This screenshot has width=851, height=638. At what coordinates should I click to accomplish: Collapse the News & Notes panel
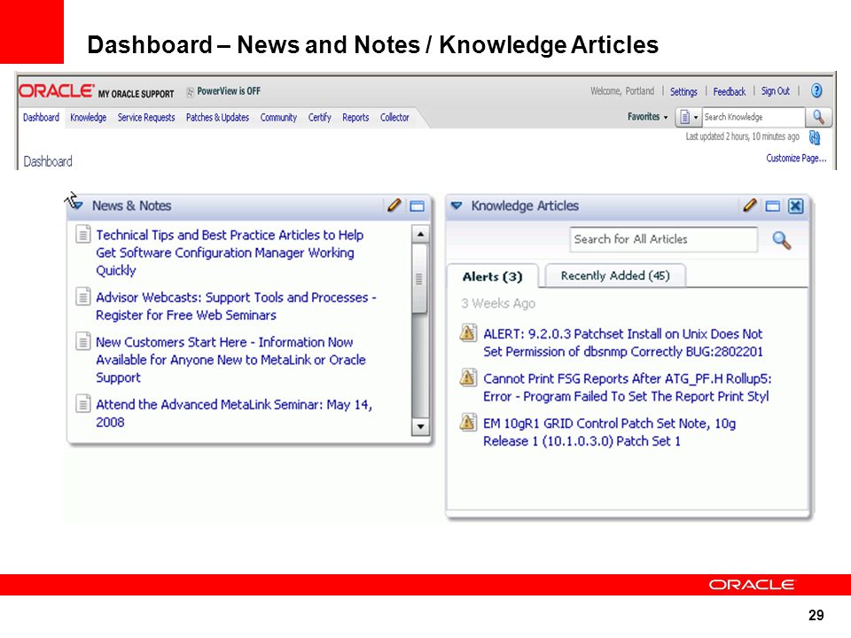point(76,205)
